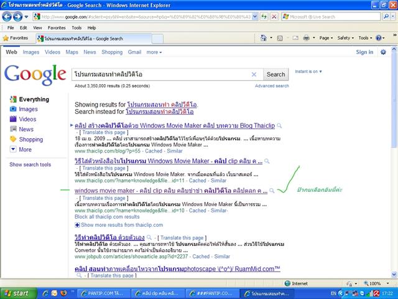The height and width of the screenshot is (299, 398).
Task: Click preview magnifier beside Blog Thaiclip result
Action: coord(279,126)
